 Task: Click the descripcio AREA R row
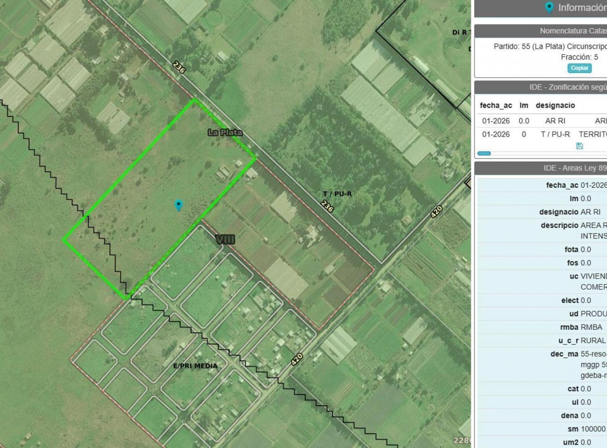coord(542,231)
